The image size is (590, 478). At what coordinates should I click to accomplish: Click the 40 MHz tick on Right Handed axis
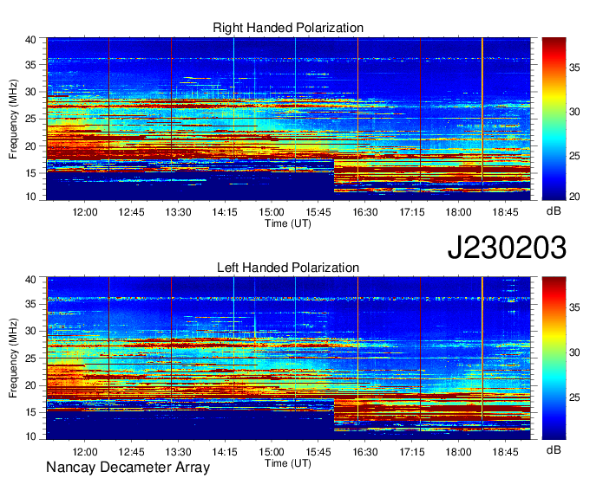point(30,40)
